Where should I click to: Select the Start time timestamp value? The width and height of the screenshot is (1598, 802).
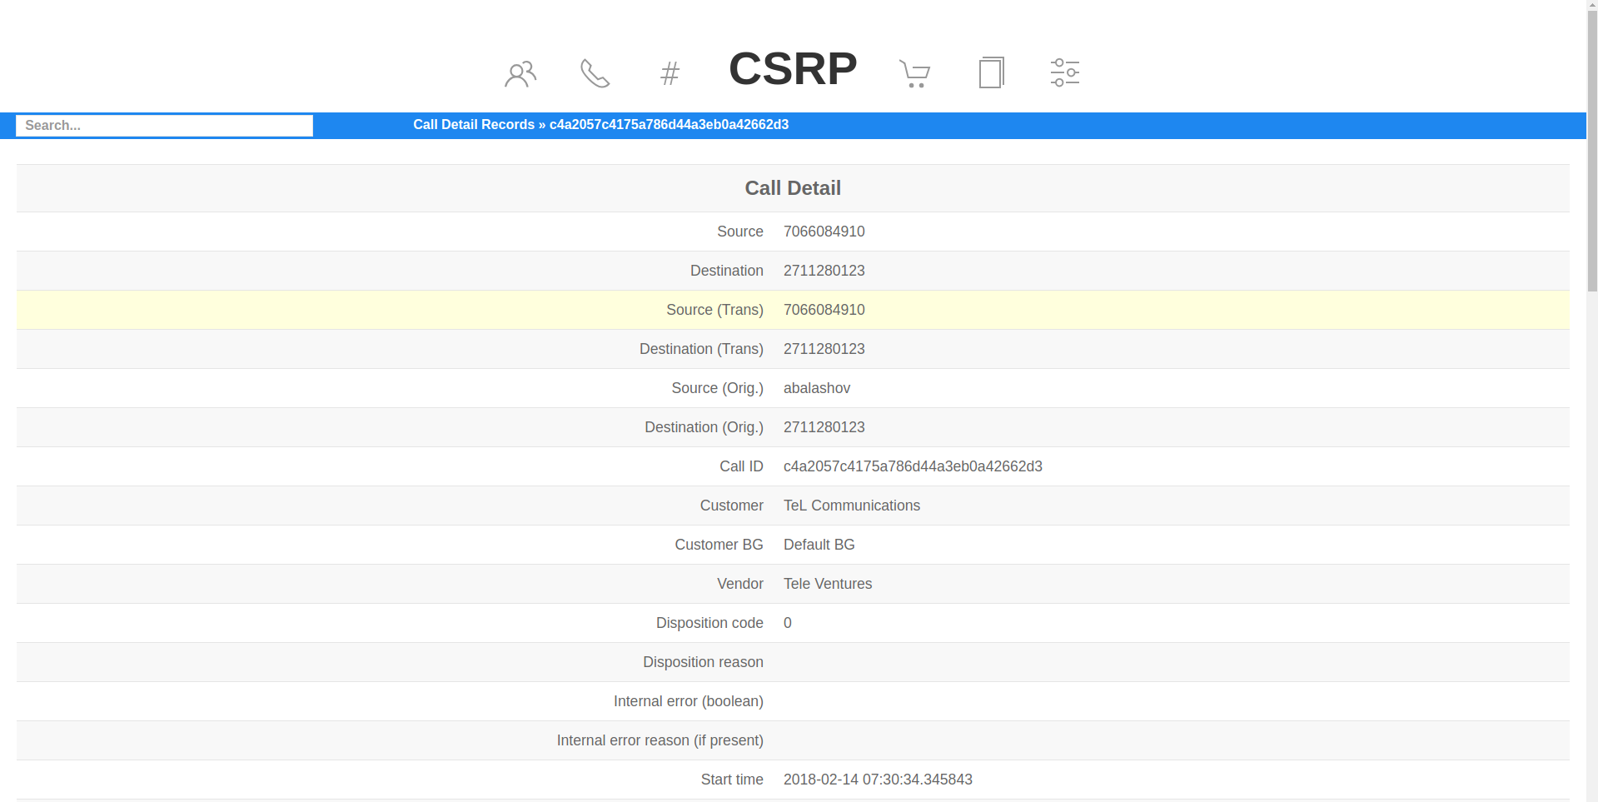coord(877,780)
